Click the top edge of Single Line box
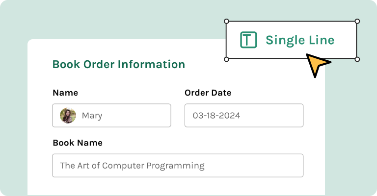This screenshot has width=377, height=196. 292,22
